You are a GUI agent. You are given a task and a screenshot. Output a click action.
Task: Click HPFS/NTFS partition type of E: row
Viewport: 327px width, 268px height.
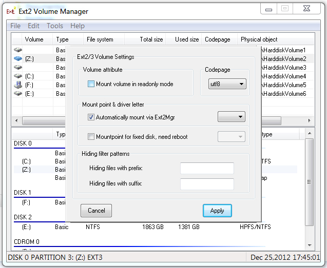[x=255, y=227]
